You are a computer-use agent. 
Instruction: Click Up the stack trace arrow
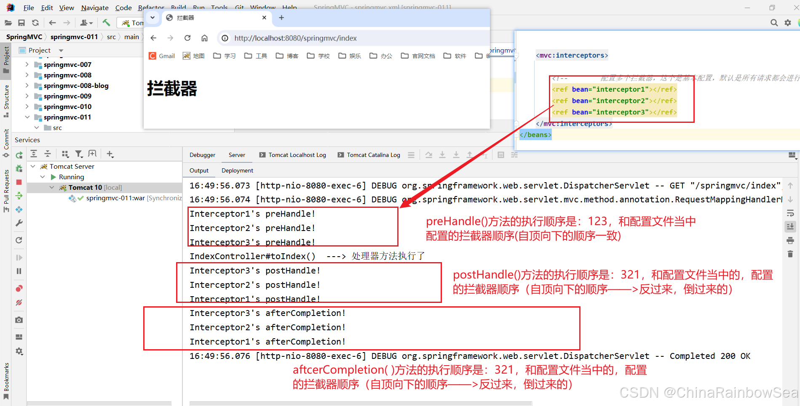point(790,186)
